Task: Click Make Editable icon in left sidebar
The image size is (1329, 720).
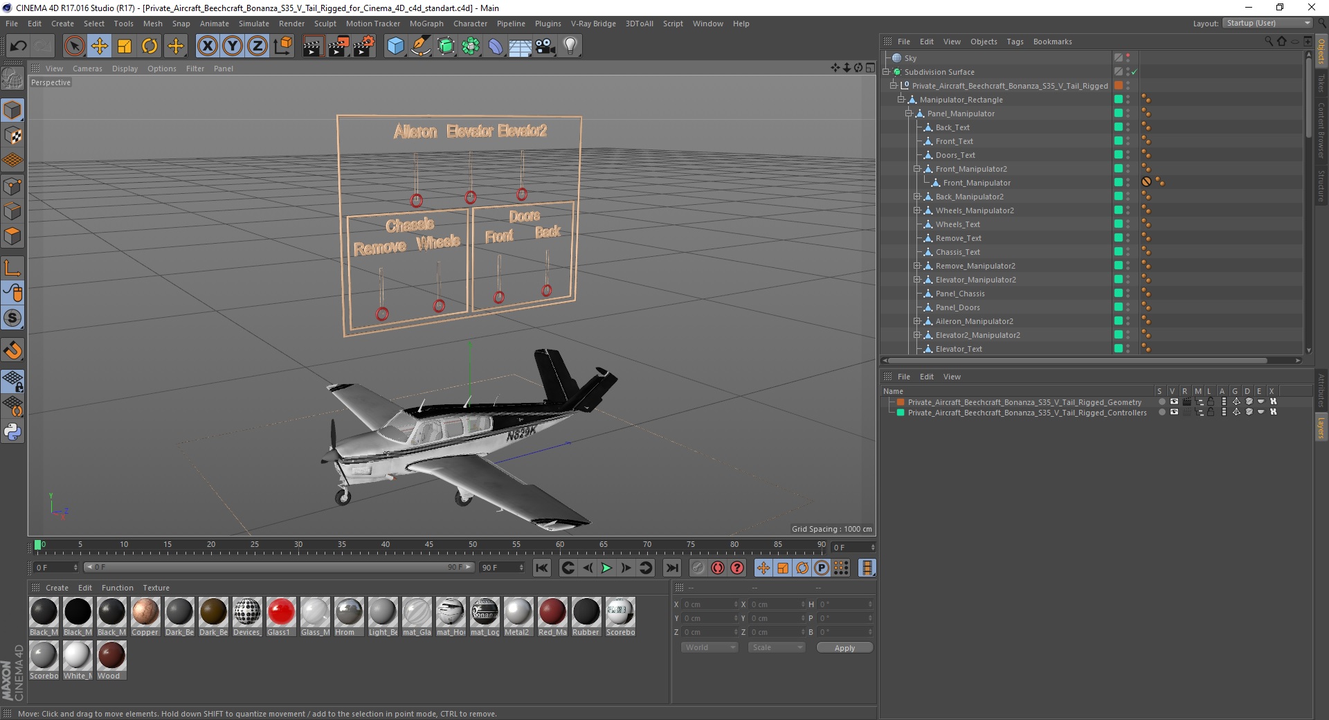Action: click(x=12, y=79)
